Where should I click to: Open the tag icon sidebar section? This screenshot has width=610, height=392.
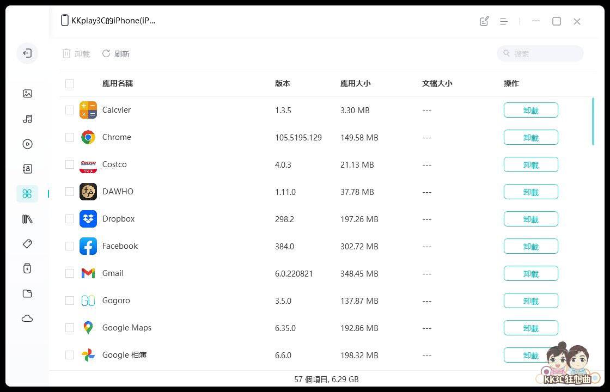(27, 244)
